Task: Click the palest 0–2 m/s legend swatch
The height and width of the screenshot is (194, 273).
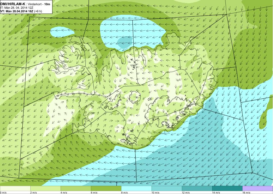Action: pos(15,189)
